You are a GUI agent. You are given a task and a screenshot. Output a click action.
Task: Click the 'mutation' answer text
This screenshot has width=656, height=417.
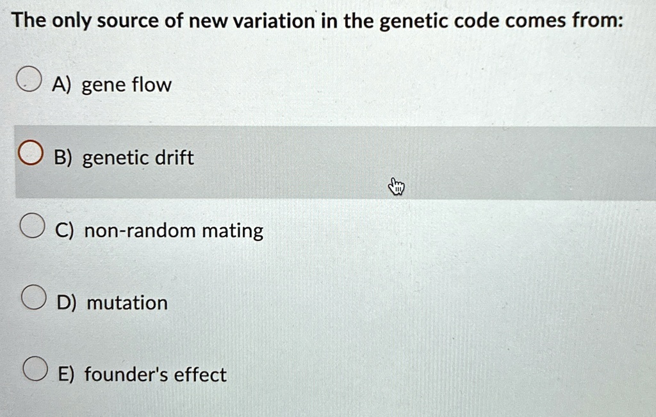127,303
